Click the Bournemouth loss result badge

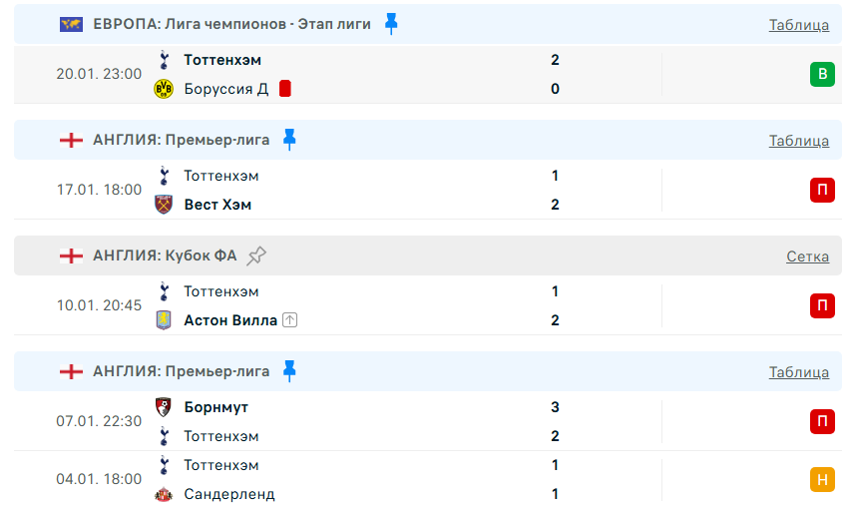pyautogui.click(x=821, y=421)
